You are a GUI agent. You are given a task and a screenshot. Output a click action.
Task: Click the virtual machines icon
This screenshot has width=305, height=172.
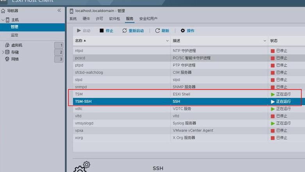tap(7, 45)
